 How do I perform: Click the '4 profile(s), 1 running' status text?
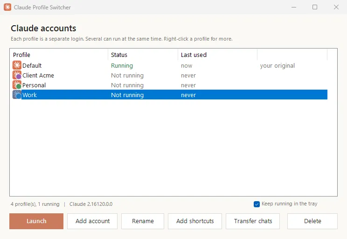[35, 204]
